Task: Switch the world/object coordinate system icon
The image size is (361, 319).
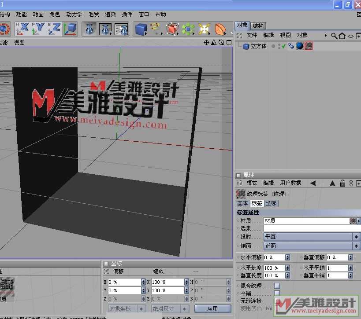Action: click(70, 29)
